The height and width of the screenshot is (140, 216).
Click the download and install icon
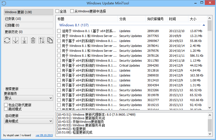pyautogui.click(x=24, y=40)
